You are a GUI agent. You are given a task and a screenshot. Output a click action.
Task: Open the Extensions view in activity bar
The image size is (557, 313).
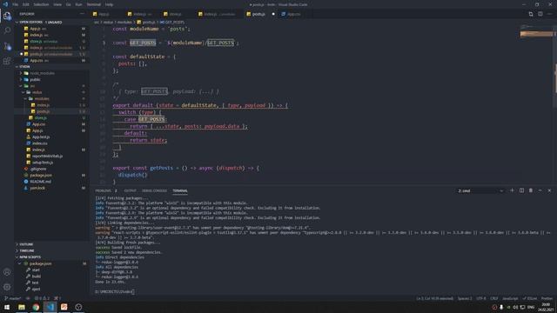[x=7, y=61]
